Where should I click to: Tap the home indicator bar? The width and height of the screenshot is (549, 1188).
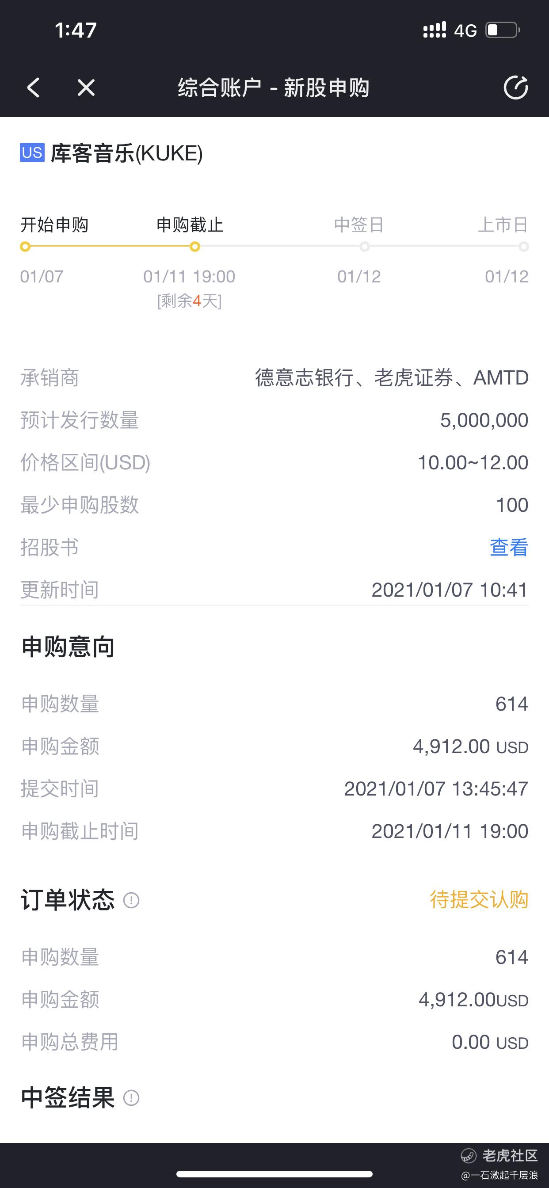tap(274, 1174)
